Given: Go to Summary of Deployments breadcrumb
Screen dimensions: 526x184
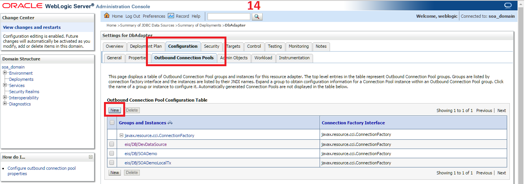Looking at the screenshot, I should (200, 25).
